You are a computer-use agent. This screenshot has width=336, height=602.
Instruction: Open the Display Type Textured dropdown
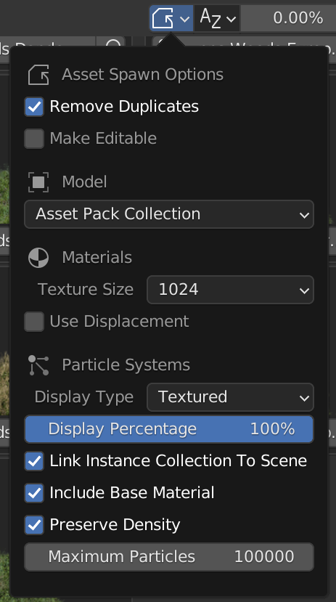click(230, 397)
